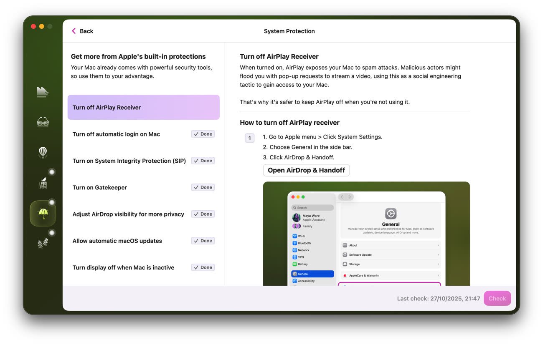The height and width of the screenshot is (345, 543).
Task: Click the System Settings General preview image
Action: (x=366, y=234)
